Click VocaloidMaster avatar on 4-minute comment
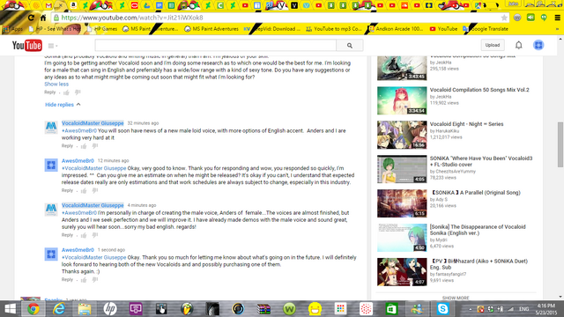The width and height of the screenshot is (564, 317). pyautogui.click(x=51, y=210)
